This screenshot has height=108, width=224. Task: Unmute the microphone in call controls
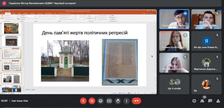point(83,101)
